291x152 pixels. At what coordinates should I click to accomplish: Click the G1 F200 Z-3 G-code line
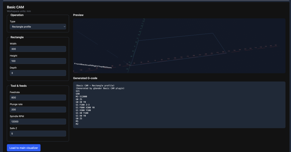pos(83,105)
